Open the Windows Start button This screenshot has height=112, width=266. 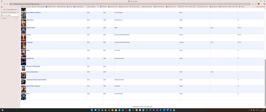click(92, 110)
